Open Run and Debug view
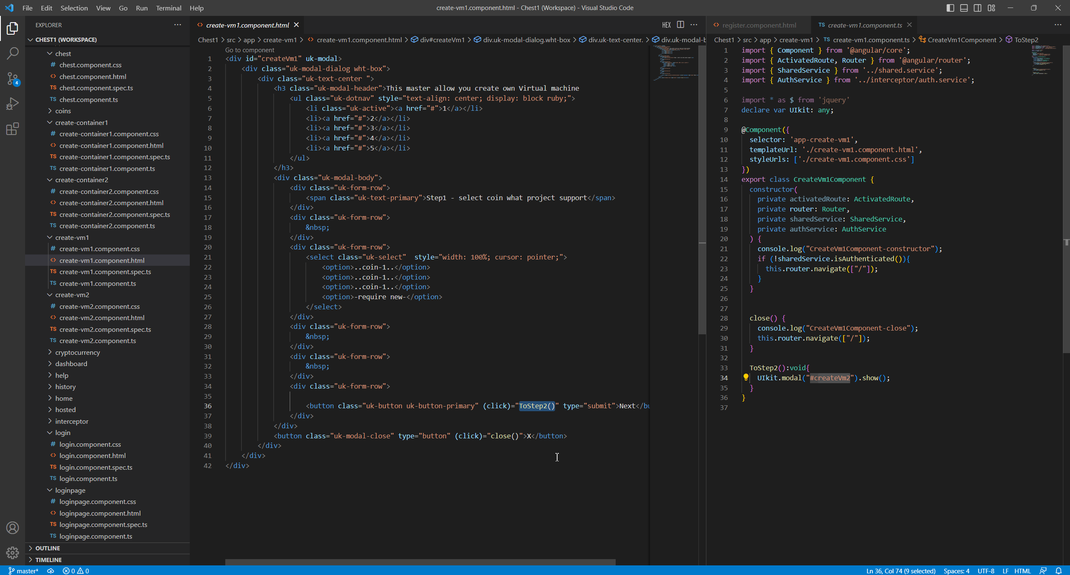 [13, 104]
